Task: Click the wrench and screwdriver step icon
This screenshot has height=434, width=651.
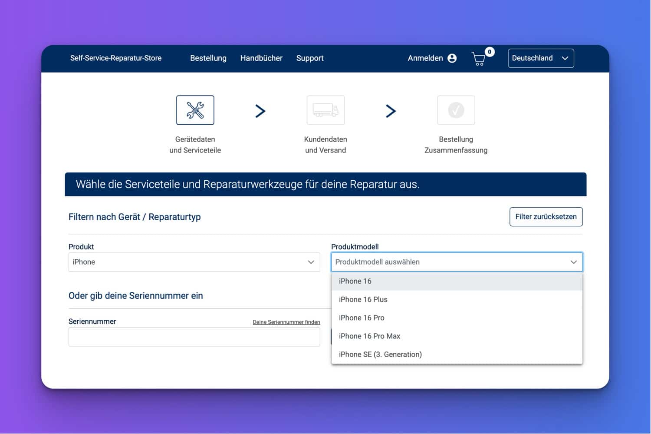Action: (x=195, y=110)
